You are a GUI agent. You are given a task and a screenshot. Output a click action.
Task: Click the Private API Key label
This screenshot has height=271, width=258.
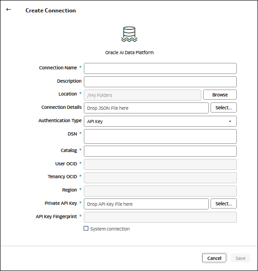click(61, 203)
